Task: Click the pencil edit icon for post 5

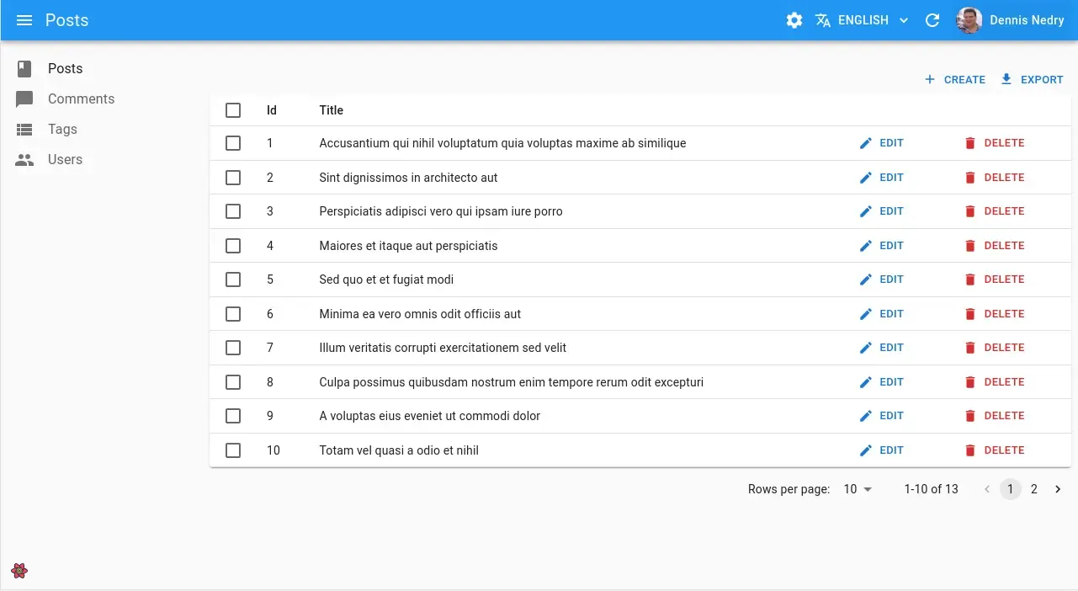Action: coord(865,279)
